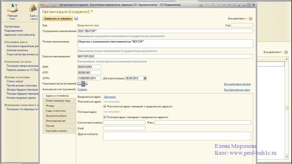The height and width of the screenshot is (164, 292).
Task: Uncheck Фактический адрес совпадает с юридическим
Action: click(x=104, y=106)
